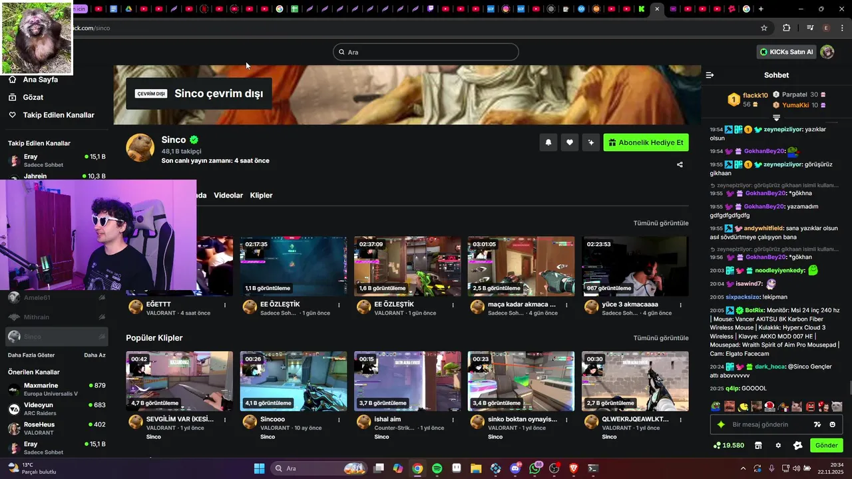Click the notification bell icon for Sinco
The height and width of the screenshot is (479, 852).
548,142
